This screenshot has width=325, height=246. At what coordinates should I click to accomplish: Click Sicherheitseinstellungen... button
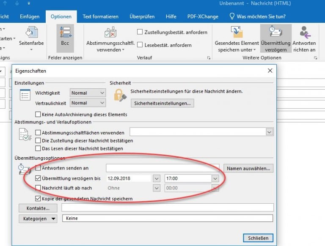coord(162,103)
